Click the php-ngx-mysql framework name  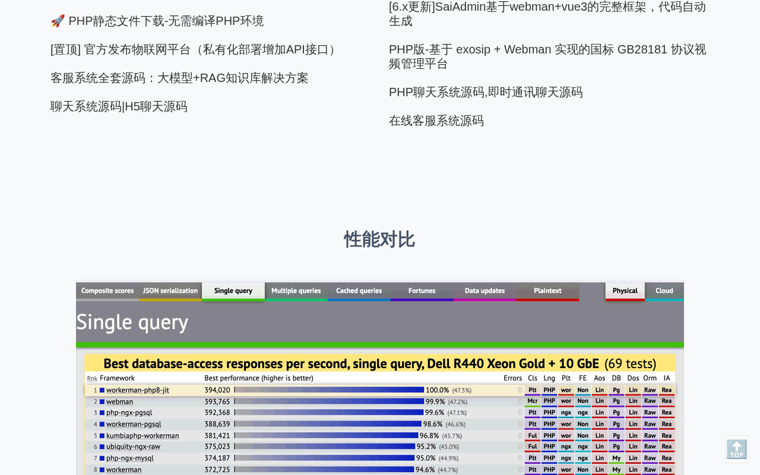130,458
